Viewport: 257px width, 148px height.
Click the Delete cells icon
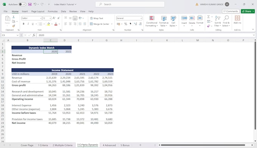[x=192, y=18]
